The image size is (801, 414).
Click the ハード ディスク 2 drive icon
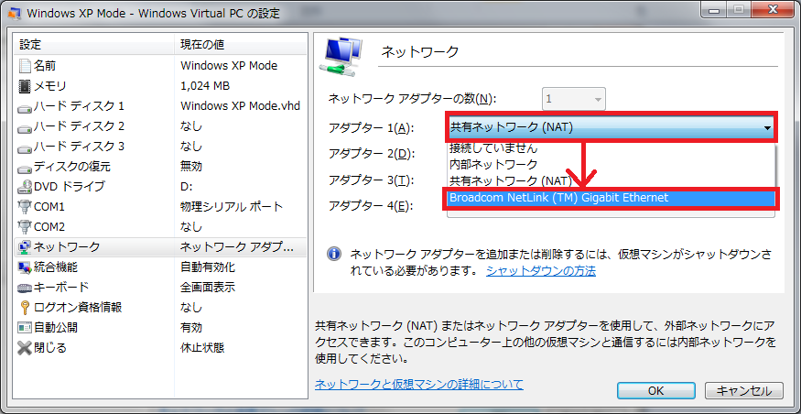pyautogui.click(x=25, y=128)
